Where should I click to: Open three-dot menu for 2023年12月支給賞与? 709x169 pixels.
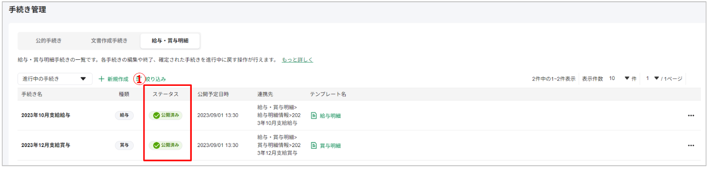click(691, 146)
